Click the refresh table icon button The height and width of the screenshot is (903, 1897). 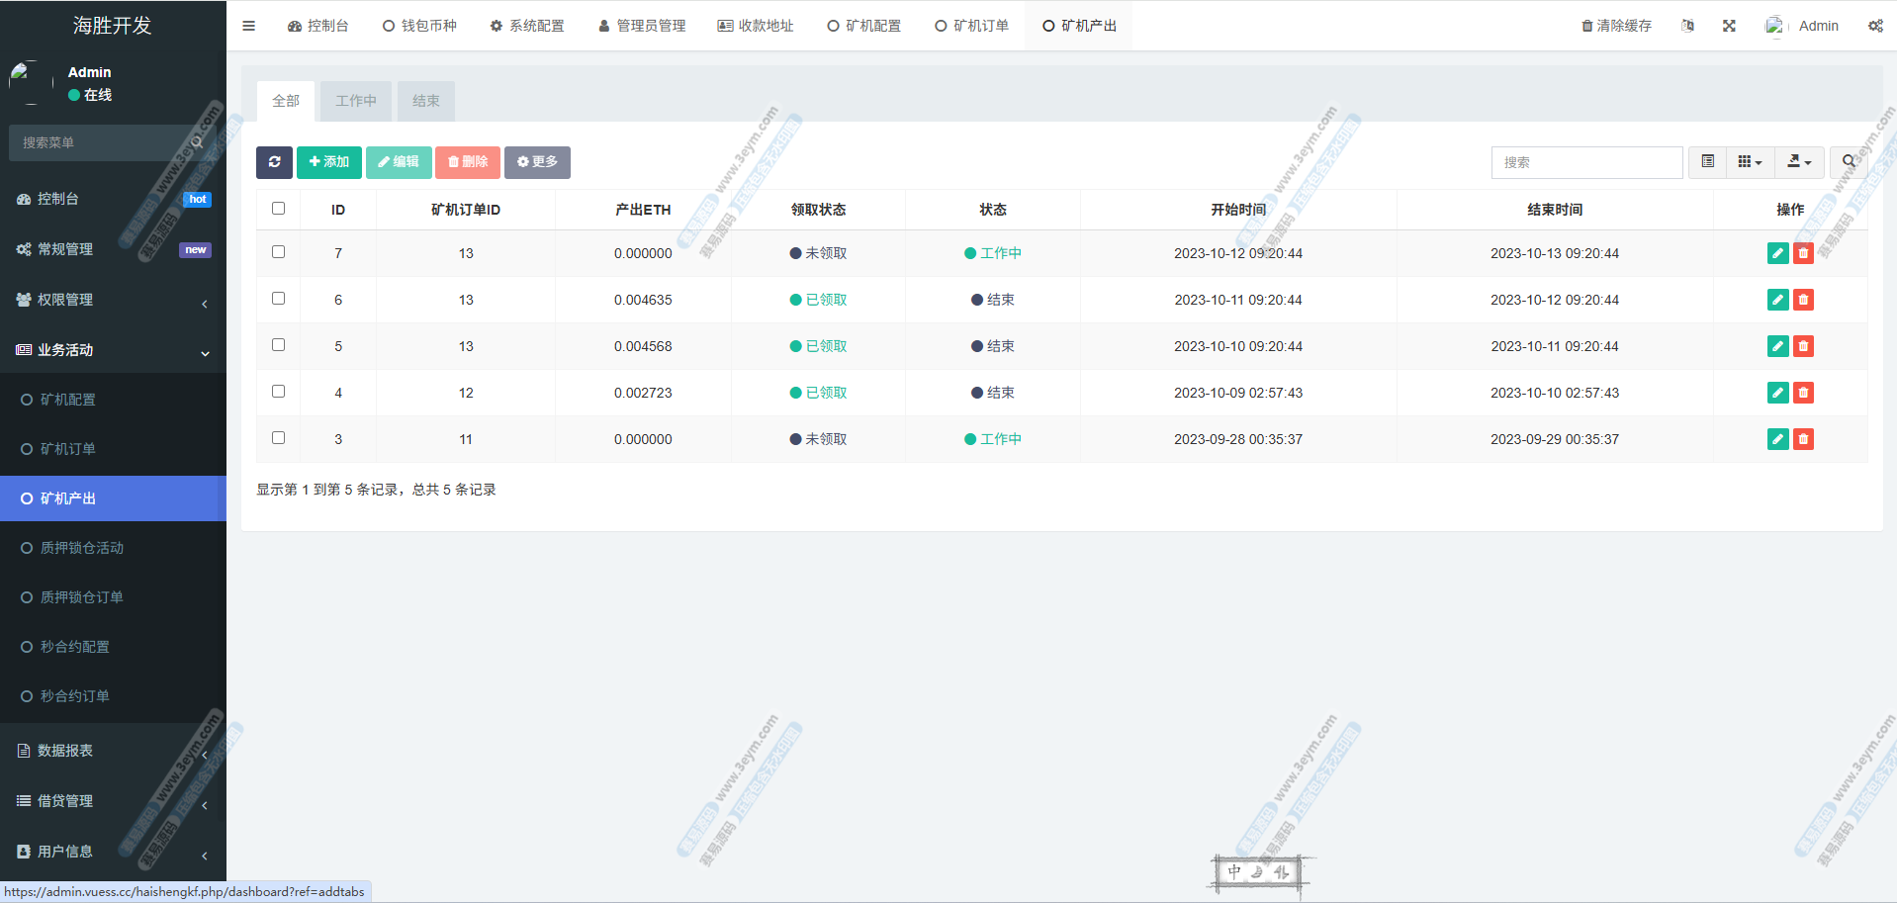pyautogui.click(x=274, y=162)
